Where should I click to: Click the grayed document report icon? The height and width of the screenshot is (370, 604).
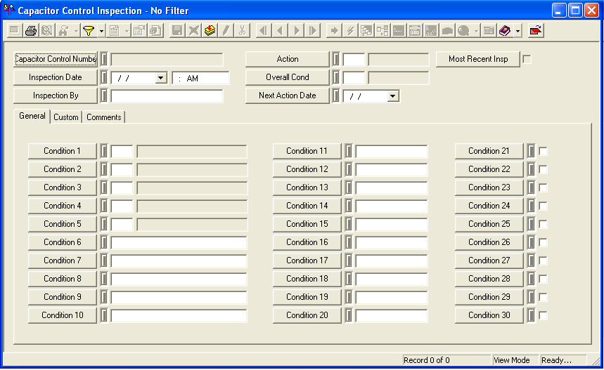[115, 30]
